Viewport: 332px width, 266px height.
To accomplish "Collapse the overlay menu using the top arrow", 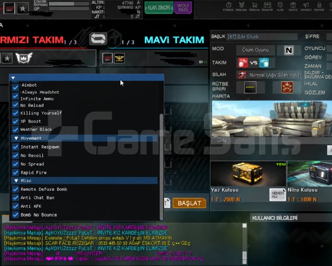I will (13, 78).
